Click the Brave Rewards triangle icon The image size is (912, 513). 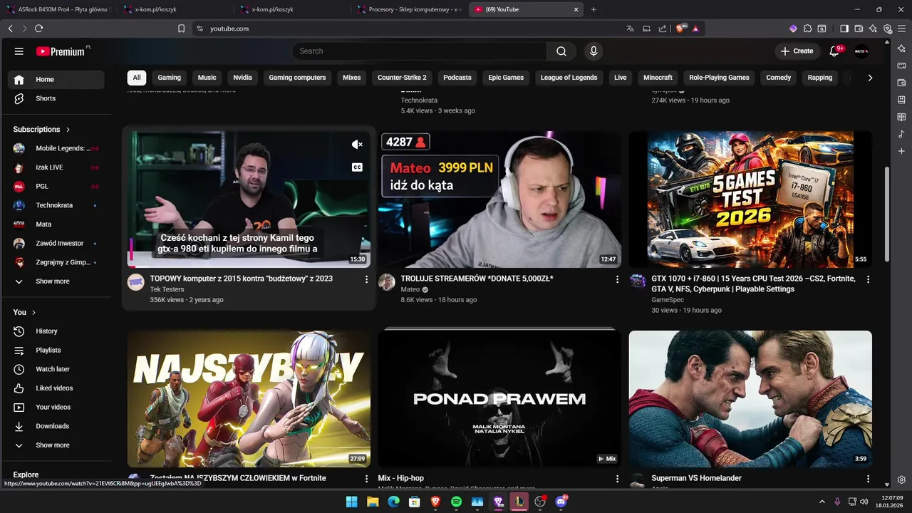(x=695, y=28)
